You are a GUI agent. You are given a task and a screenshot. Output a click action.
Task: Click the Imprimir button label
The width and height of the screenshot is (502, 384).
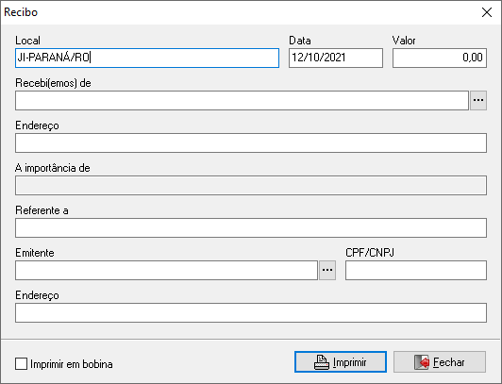coord(349,362)
